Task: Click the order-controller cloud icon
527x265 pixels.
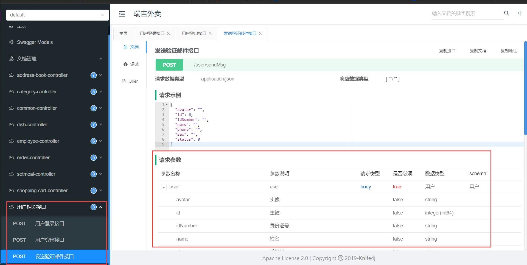Action: coord(11,157)
